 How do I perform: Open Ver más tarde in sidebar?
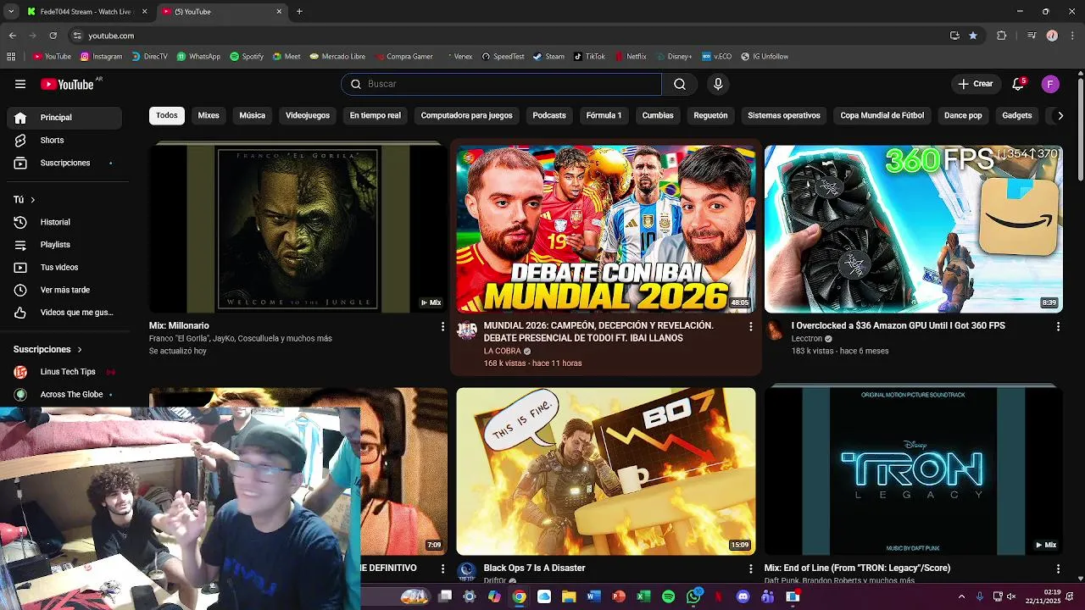(65, 290)
